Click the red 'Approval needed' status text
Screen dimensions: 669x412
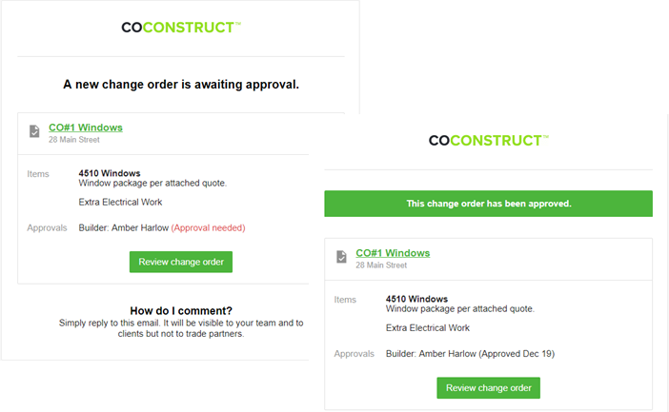[208, 228]
